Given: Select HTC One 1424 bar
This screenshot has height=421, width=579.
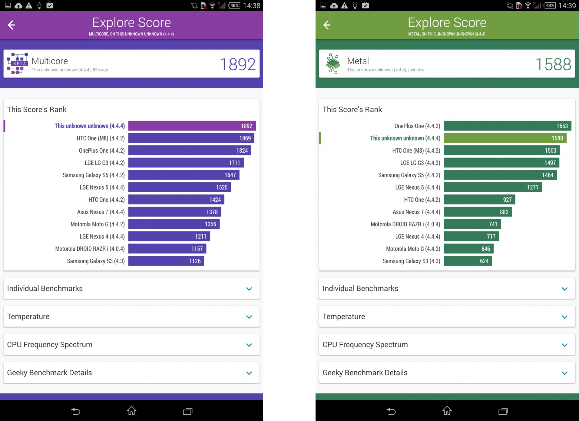Looking at the screenshot, I should point(176,200).
